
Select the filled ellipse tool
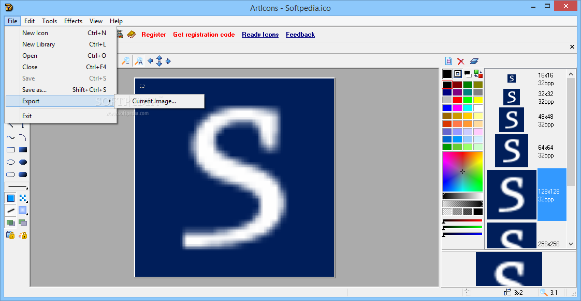point(23,162)
